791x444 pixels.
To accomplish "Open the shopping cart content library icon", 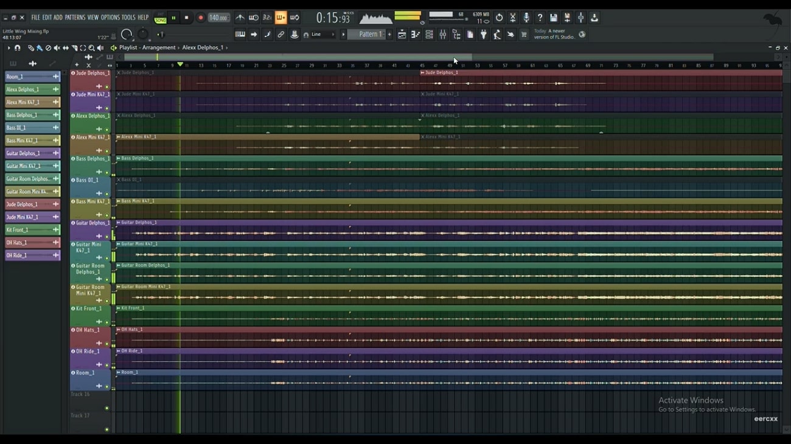I will pos(524,35).
